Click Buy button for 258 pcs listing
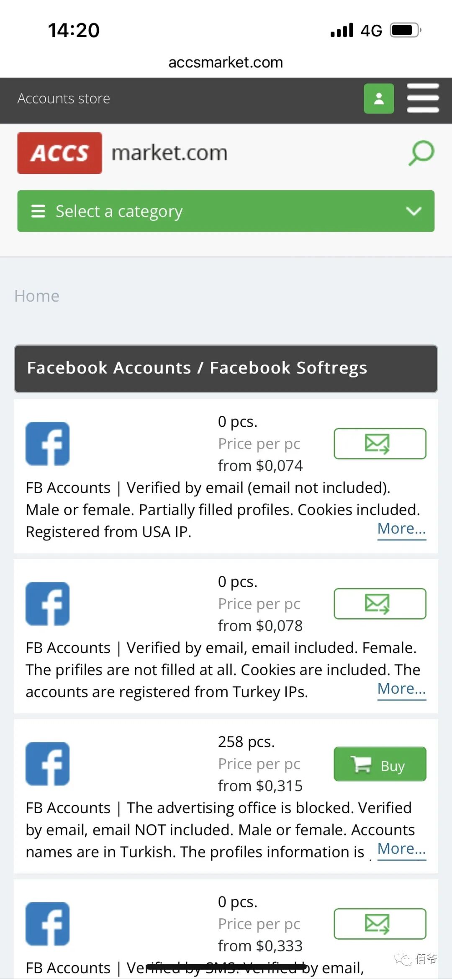The height and width of the screenshot is (979, 452). click(380, 764)
